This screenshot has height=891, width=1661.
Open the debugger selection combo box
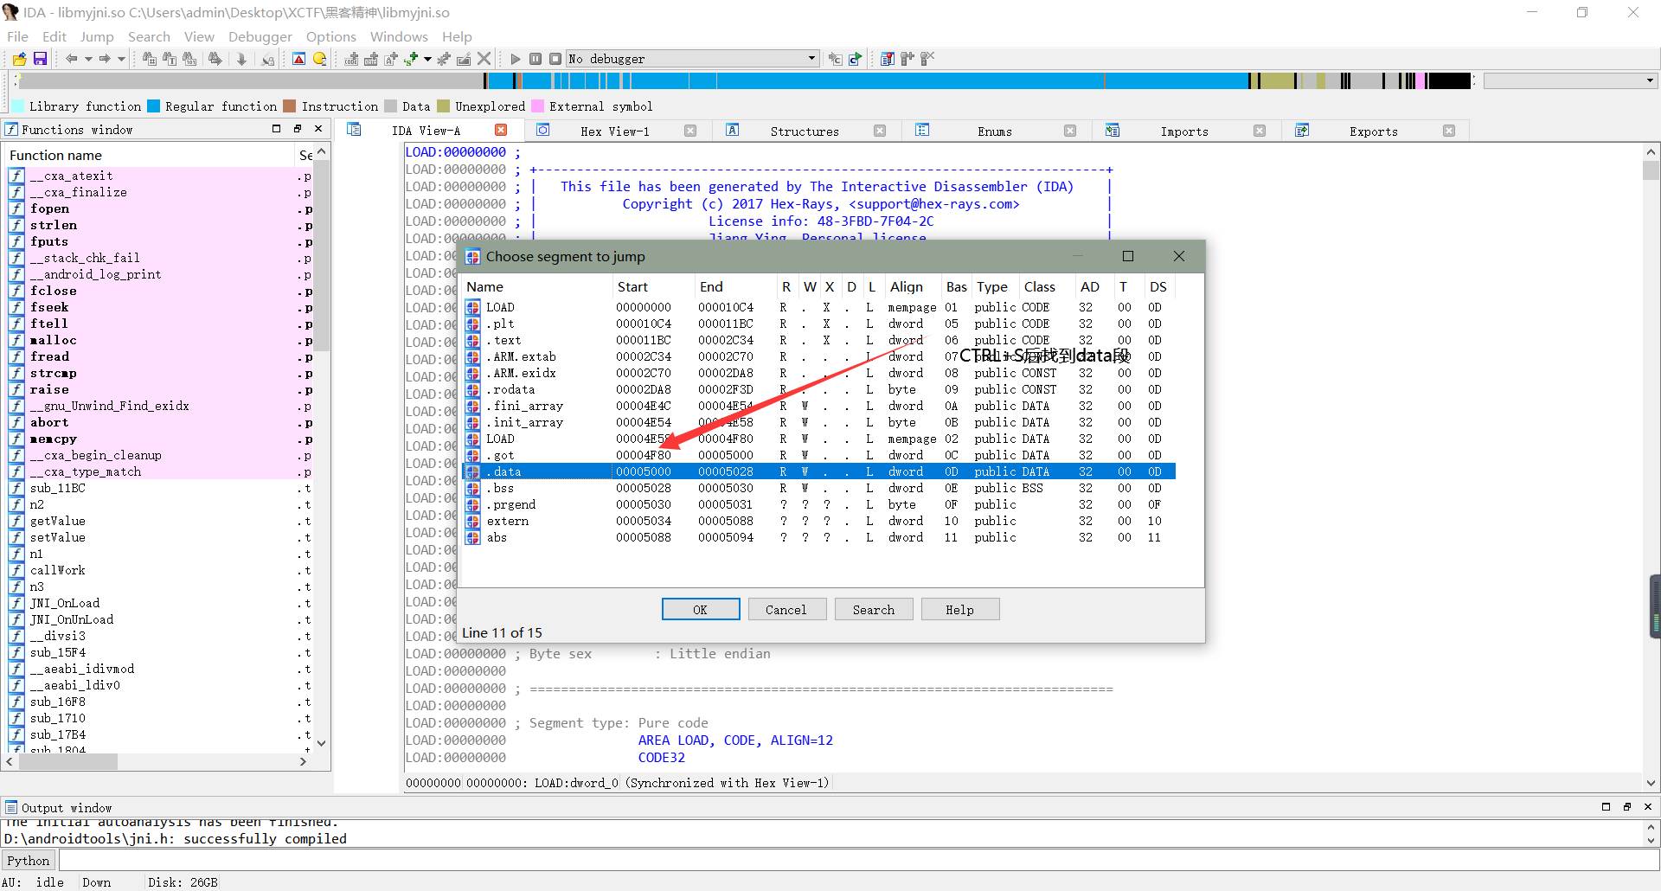pyautogui.click(x=692, y=59)
